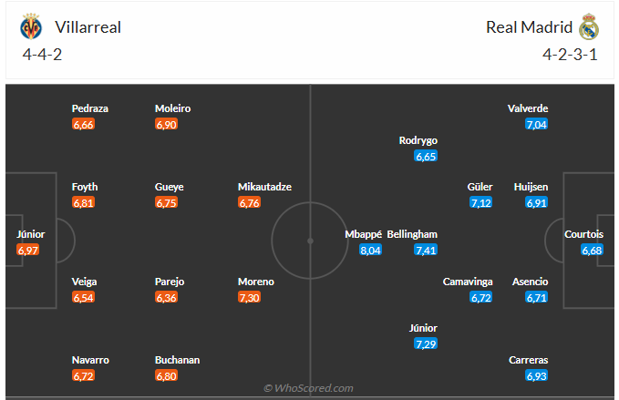Click player name Pedraza
This screenshot has width=619, height=400.
pos(90,108)
